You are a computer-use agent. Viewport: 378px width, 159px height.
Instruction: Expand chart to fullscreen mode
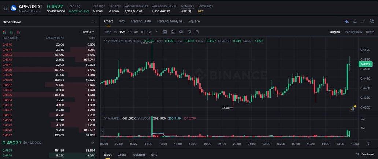(363, 21)
